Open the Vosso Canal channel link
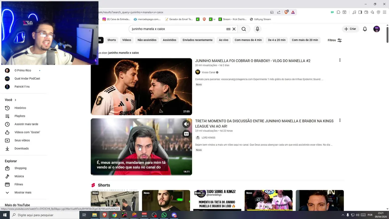The width and height of the screenshot is (389, 219). (208, 72)
